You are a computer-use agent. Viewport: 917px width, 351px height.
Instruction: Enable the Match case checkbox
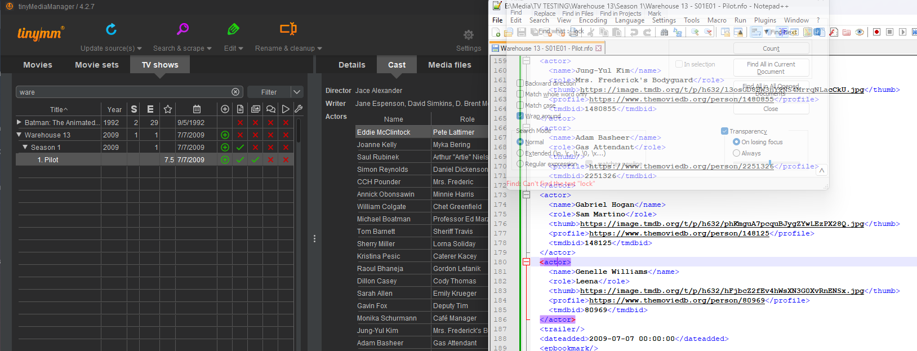pyautogui.click(x=520, y=105)
